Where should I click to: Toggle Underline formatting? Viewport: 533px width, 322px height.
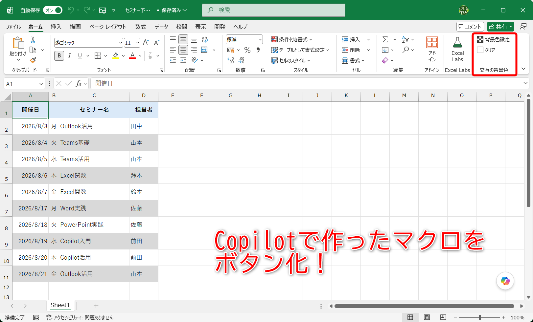(x=80, y=56)
